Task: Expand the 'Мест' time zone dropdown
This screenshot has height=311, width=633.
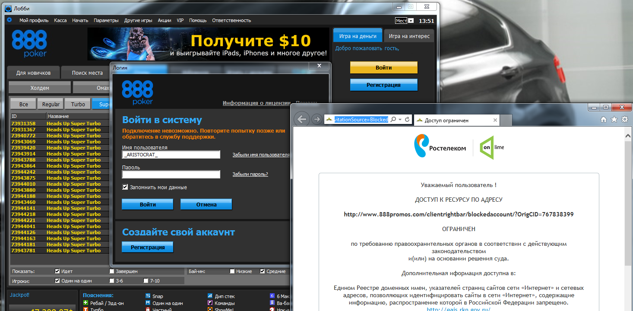Action: click(x=411, y=21)
